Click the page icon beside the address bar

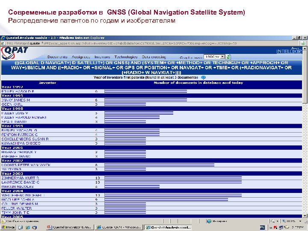pyautogui.click(x=3, y=43)
